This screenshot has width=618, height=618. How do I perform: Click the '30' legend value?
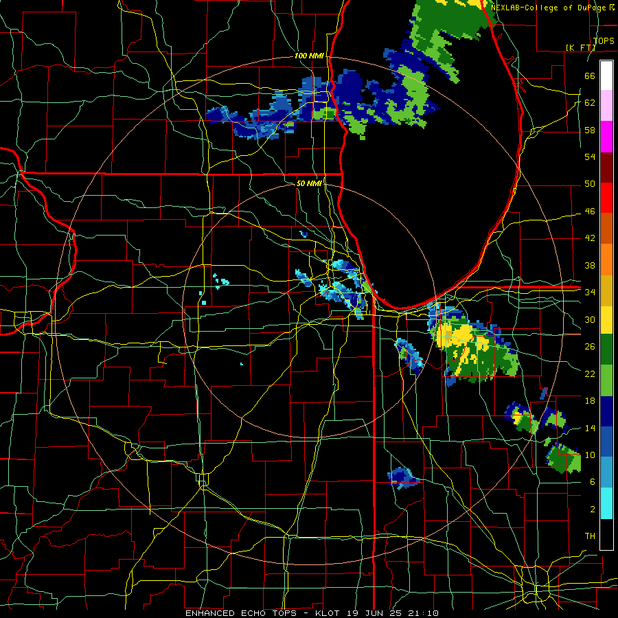590,319
